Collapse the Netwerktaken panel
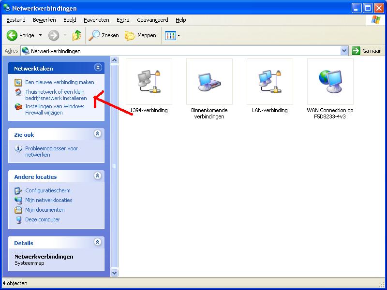The width and height of the screenshot is (387, 290). click(x=98, y=67)
